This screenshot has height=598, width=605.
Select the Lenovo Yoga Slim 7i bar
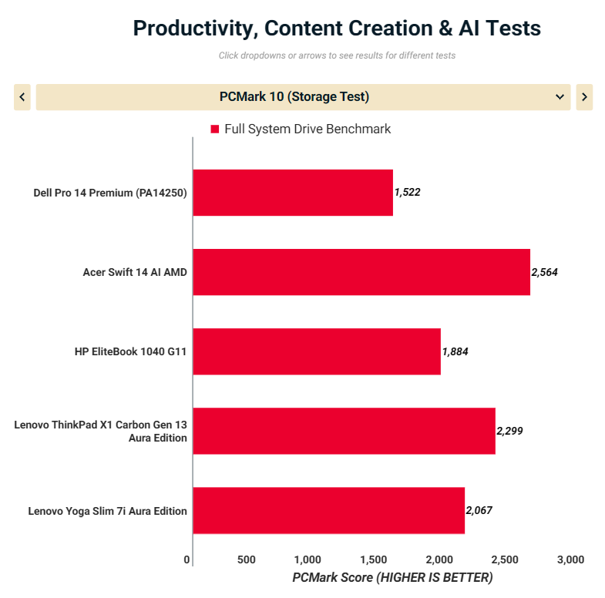[x=328, y=510]
